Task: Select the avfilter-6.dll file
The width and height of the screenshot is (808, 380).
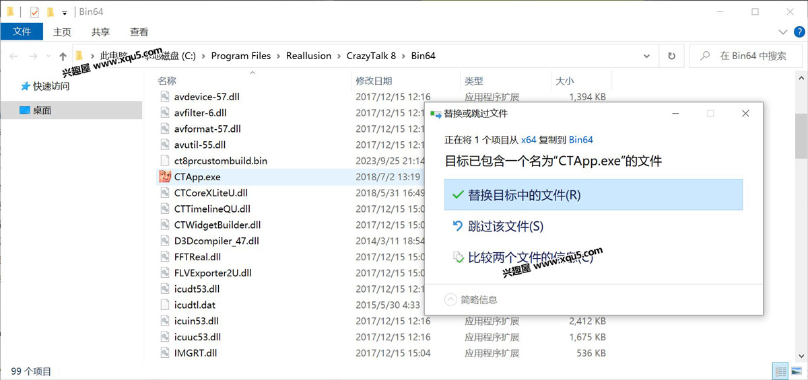Action: click(200, 113)
